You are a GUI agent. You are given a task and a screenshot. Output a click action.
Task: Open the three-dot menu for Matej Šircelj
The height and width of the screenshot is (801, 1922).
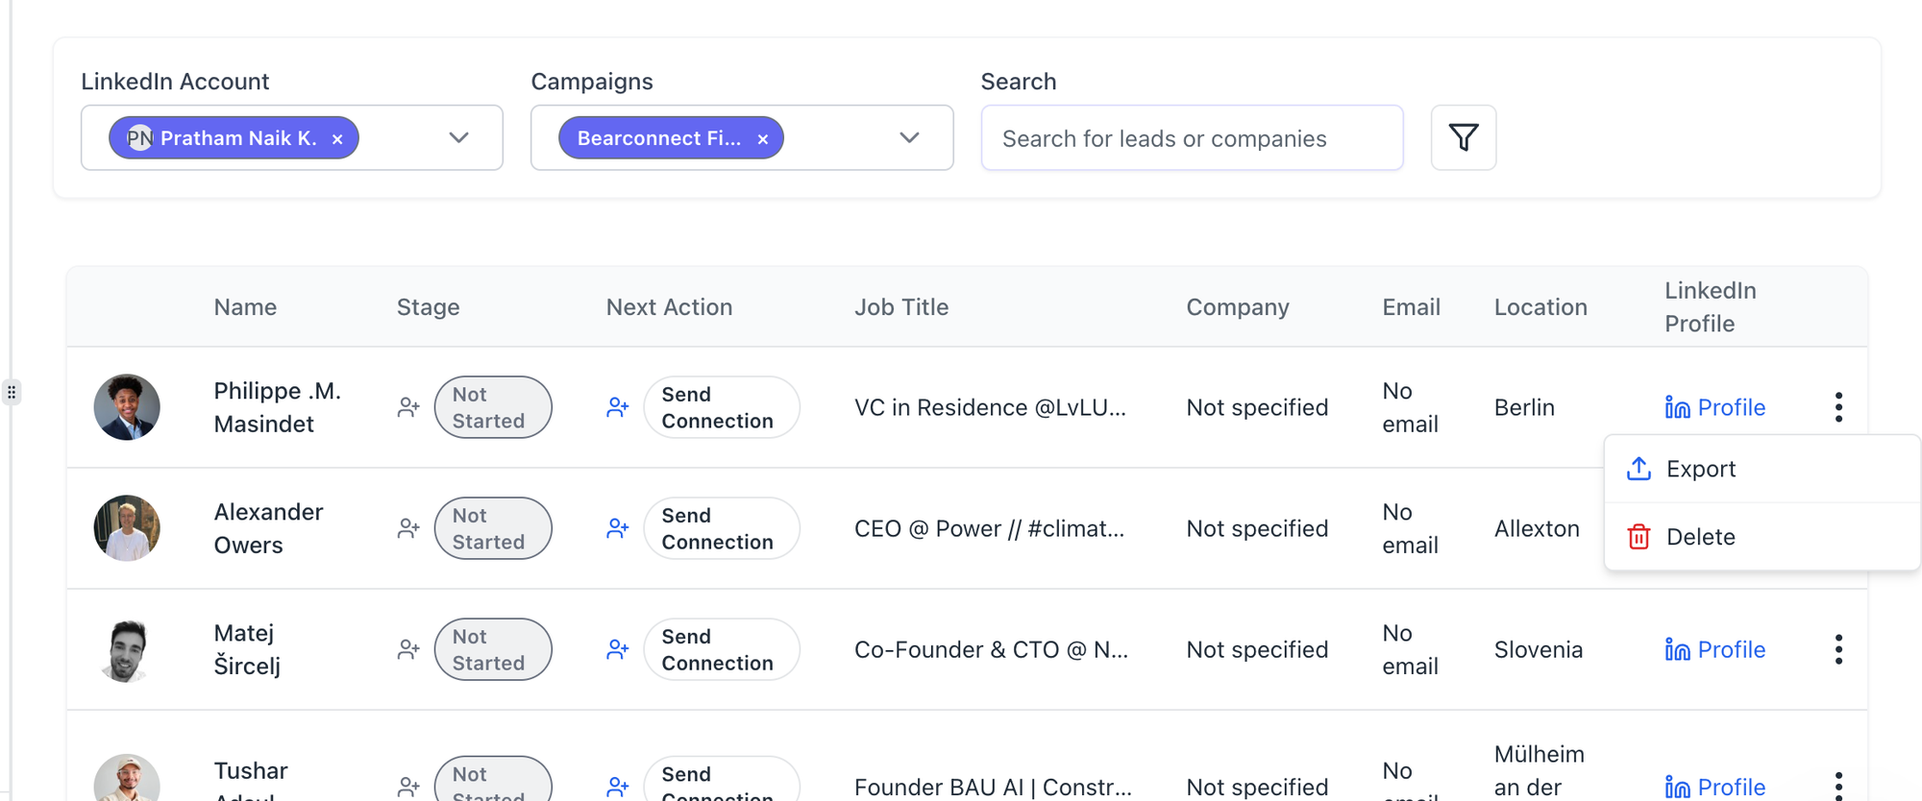[1837, 649]
